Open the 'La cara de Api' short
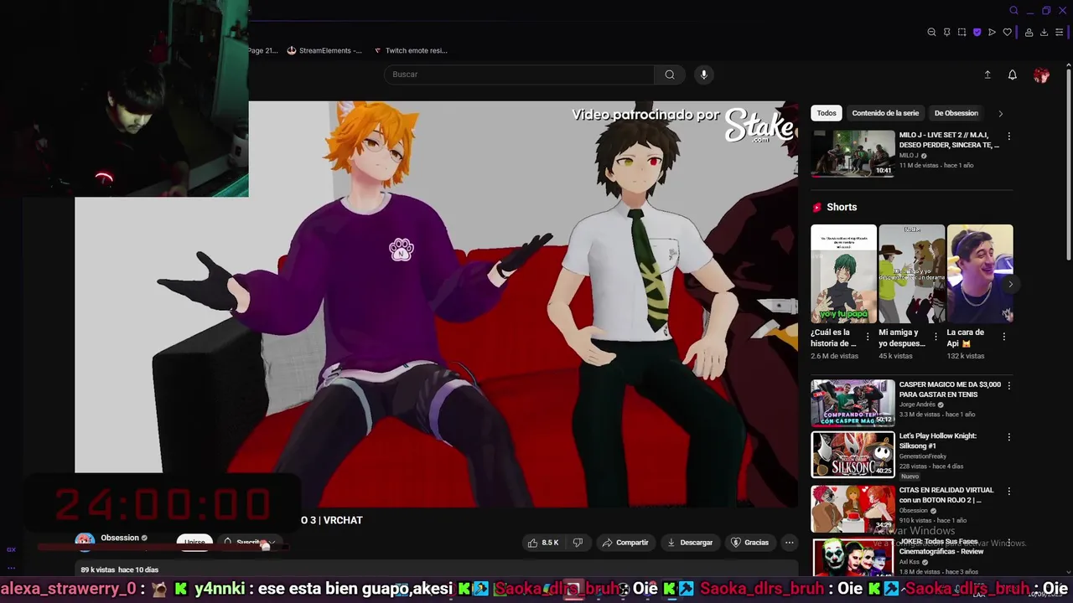Image resolution: width=1073 pixels, height=603 pixels. coord(980,274)
